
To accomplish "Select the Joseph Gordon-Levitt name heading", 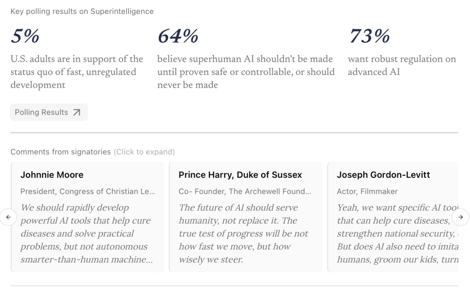I will coord(383,175).
